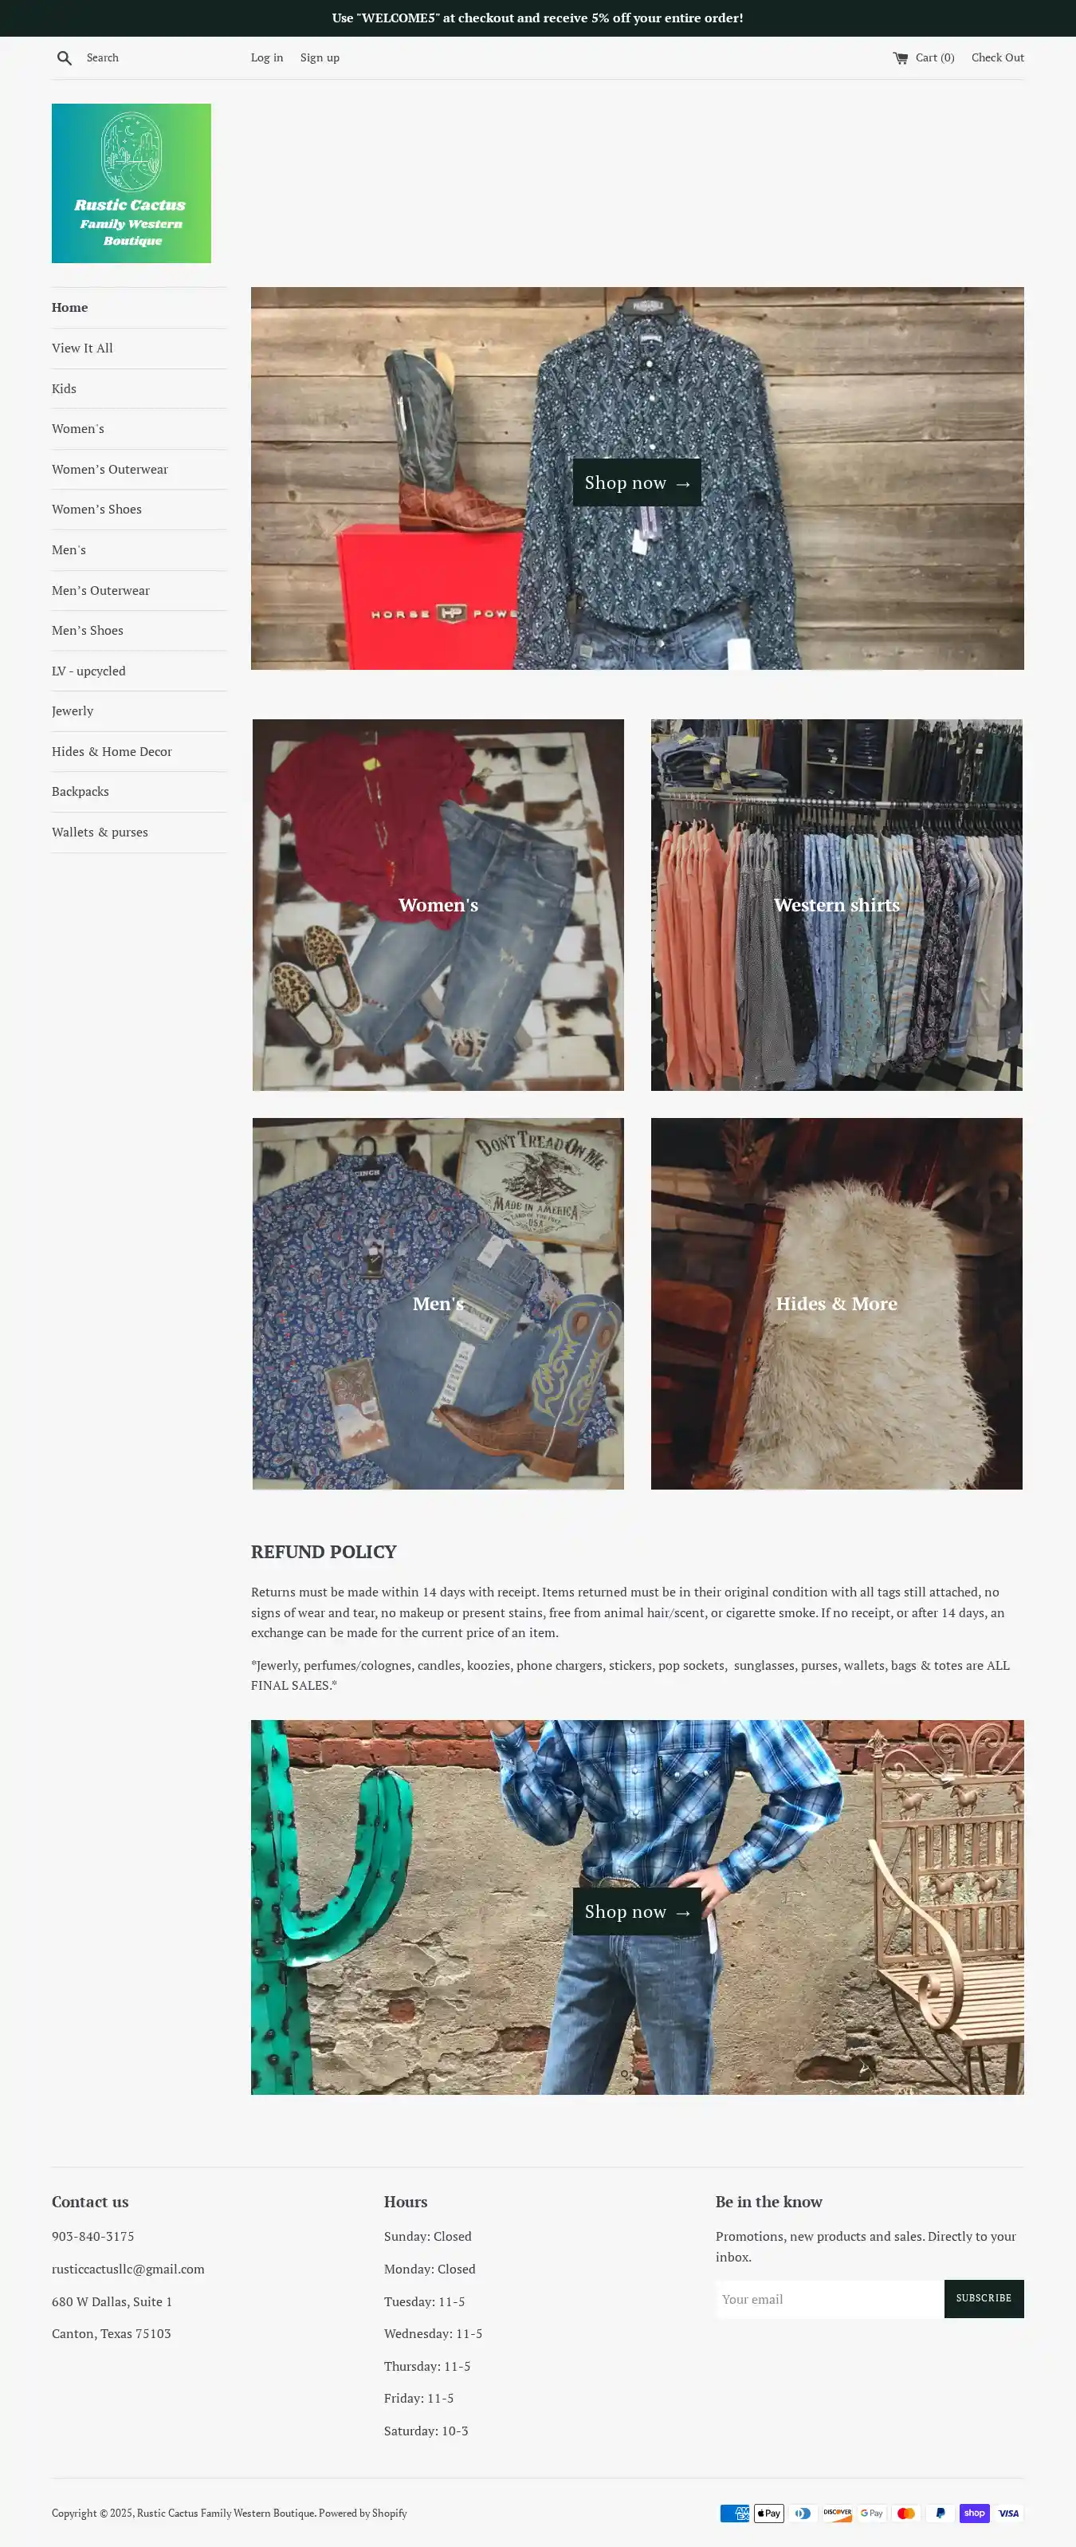The image size is (1076, 2547).
Task: Click the Subscribe button
Action: [x=984, y=2299]
